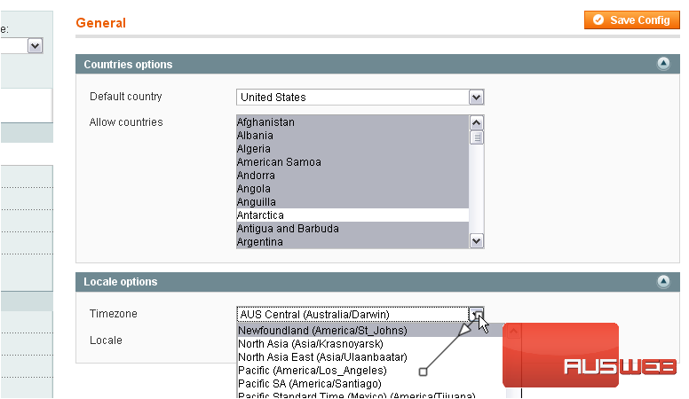Select Albania in the countries list
The width and height of the screenshot is (689, 399).
pyautogui.click(x=352, y=136)
